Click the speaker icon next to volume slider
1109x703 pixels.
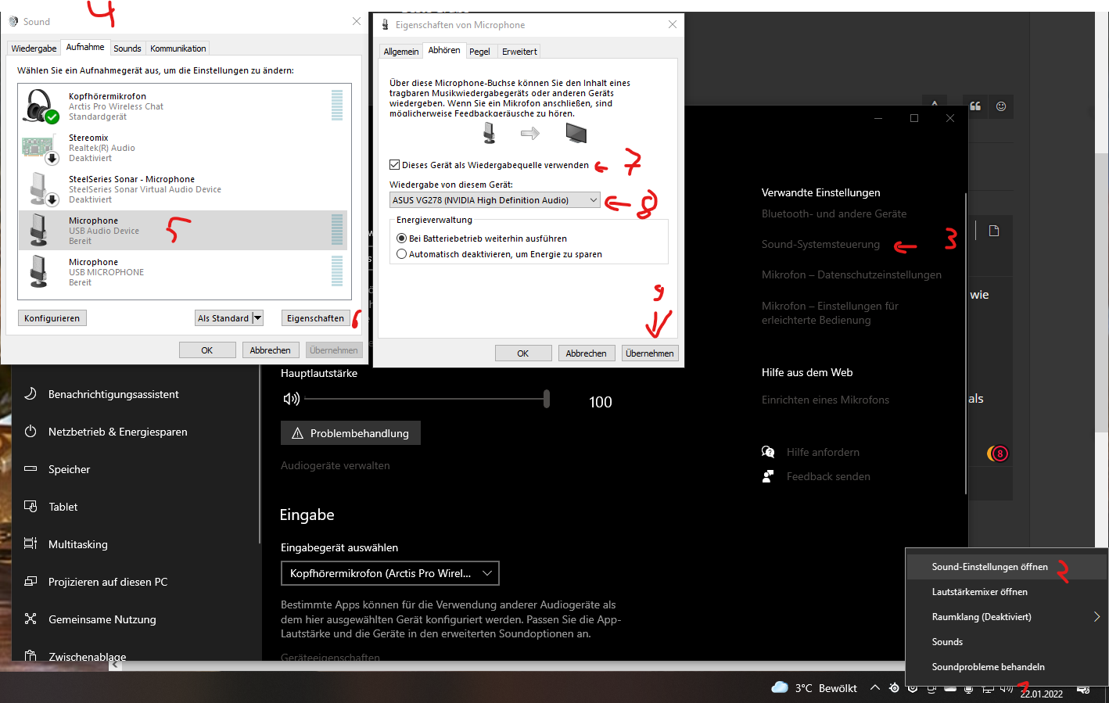pyautogui.click(x=291, y=400)
